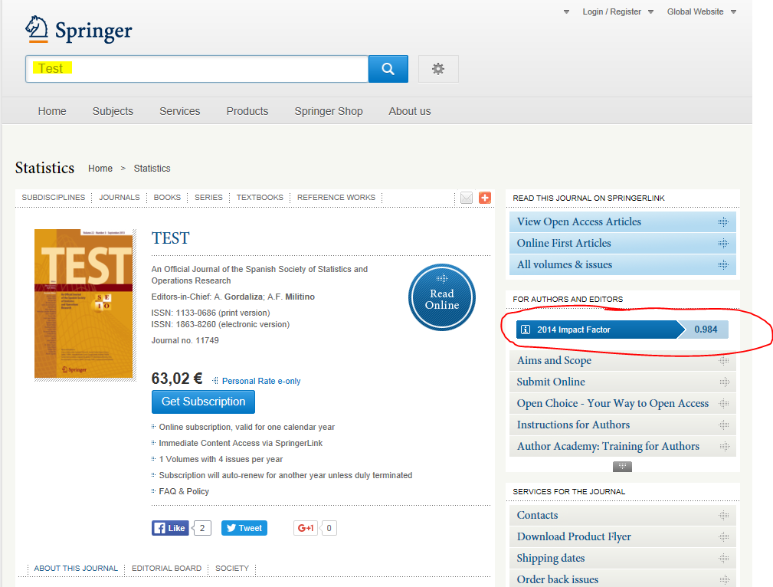
Task: Open the Subjects menu
Action: click(x=113, y=111)
